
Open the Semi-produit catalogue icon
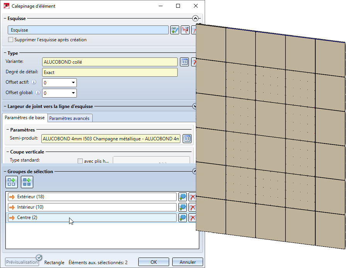pyautogui.click(x=187, y=139)
